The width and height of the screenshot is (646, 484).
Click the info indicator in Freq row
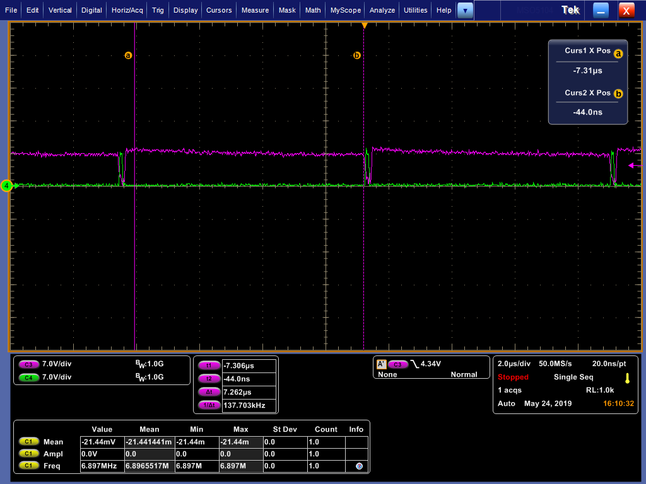tap(359, 466)
